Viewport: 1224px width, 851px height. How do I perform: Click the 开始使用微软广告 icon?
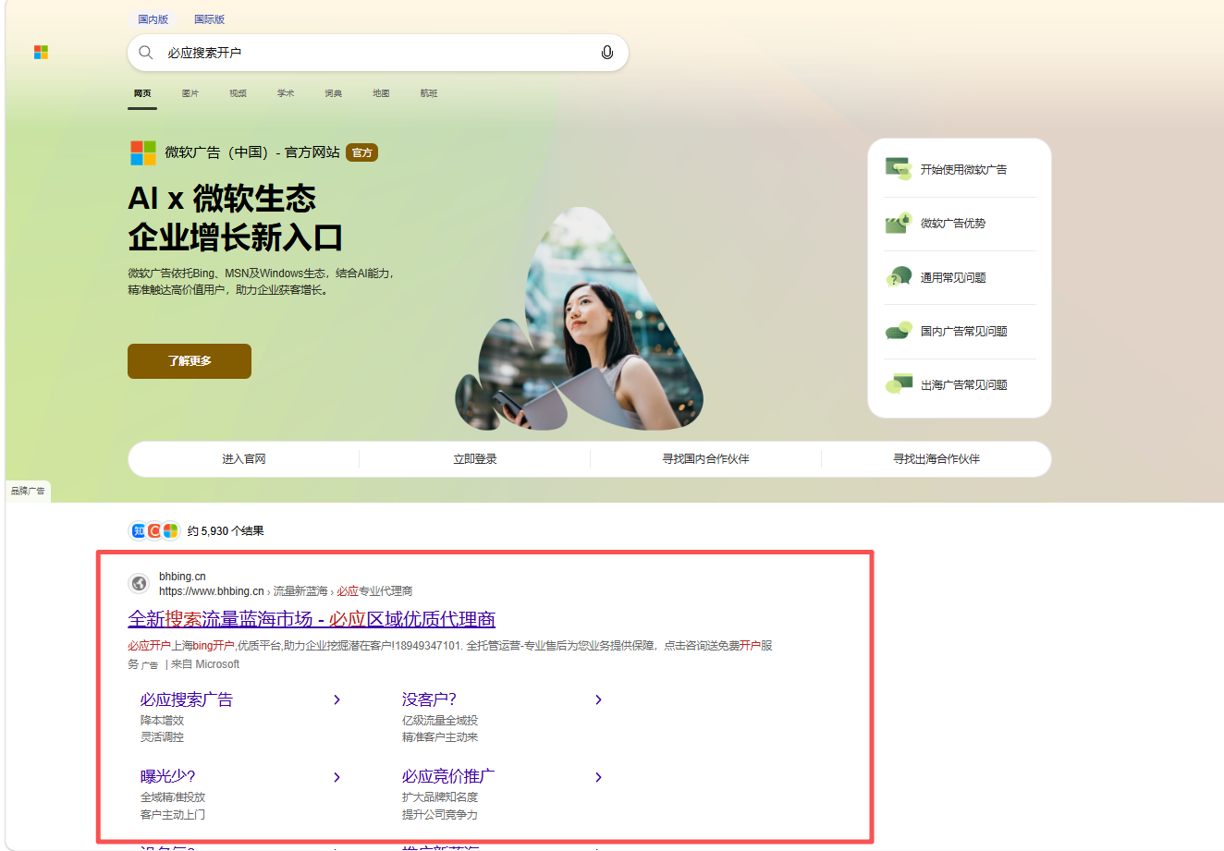(x=899, y=169)
